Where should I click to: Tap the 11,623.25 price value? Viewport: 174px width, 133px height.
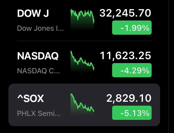click(x=125, y=55)
